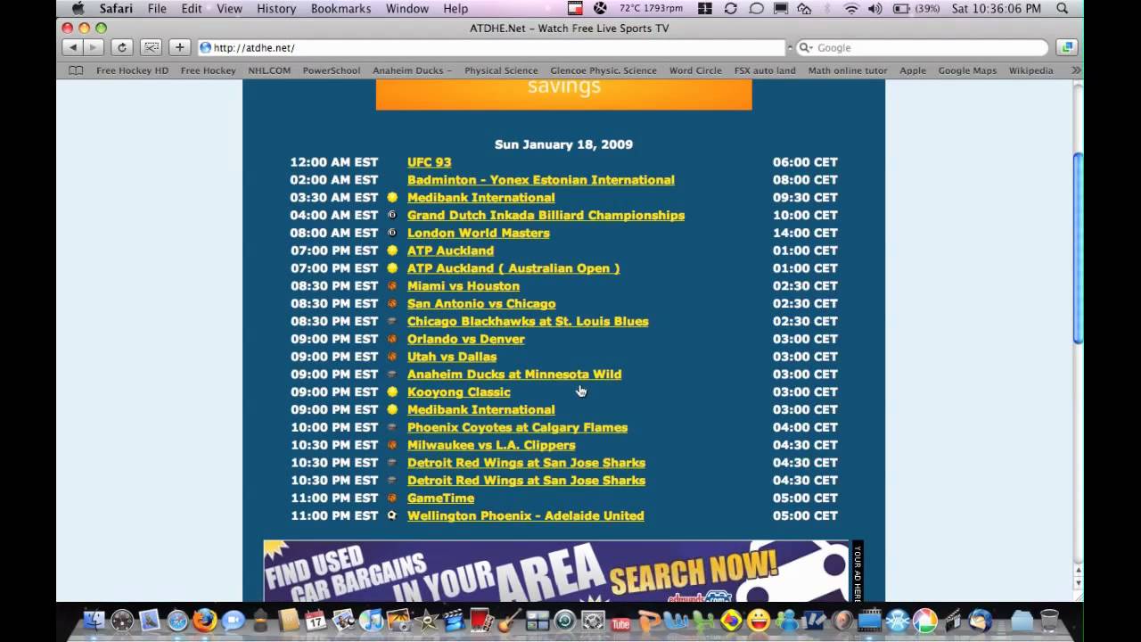Open Milwaukee vs L.A. Clippers link
This screenshot has width=1141, height=642.
tap(491, 445)
